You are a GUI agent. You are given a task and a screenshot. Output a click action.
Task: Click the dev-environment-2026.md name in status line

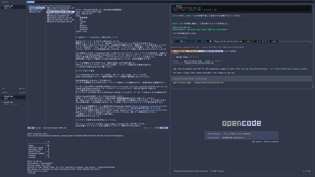[54, 128]
